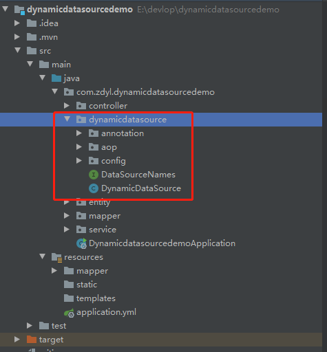Click the DynamicDataSource class icon
327x352 pixels.
pyautogui.click(x=94, y=188)
